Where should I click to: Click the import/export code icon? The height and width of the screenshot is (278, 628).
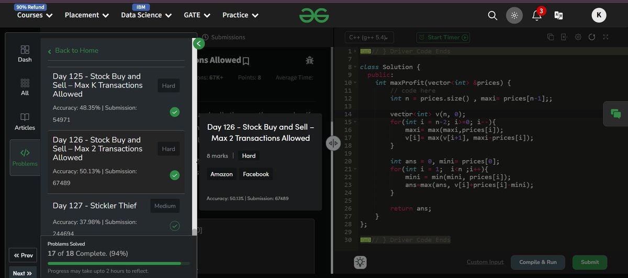[564, 37]
